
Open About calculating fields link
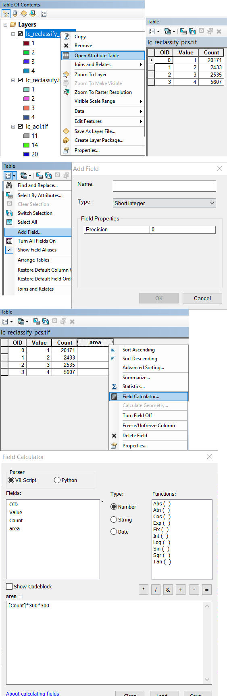(33, 693)
